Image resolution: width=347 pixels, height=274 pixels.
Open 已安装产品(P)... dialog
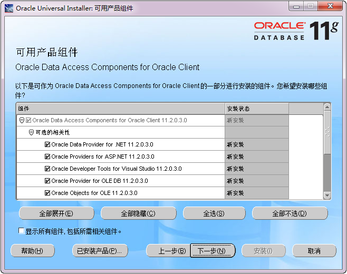tap(100, 251)
